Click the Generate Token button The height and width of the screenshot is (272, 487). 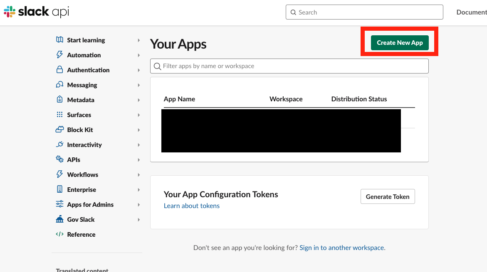387,196
